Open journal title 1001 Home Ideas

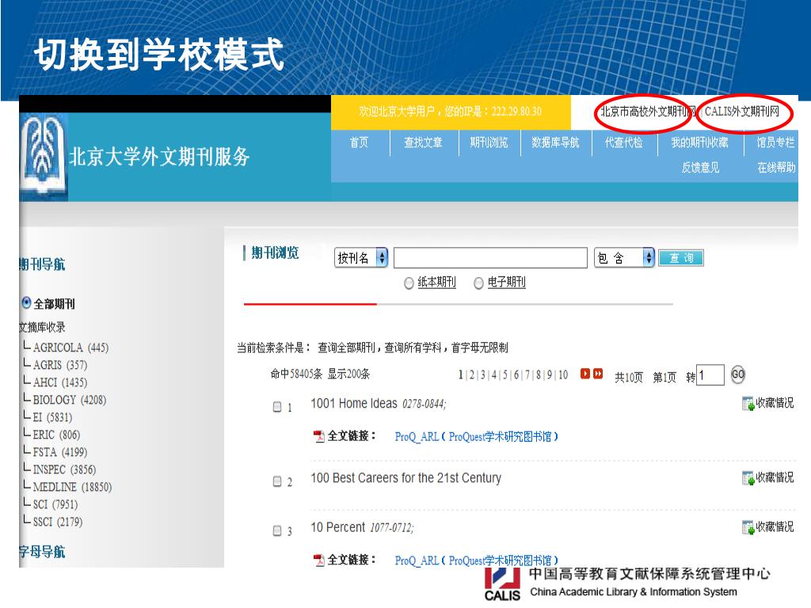tap(354, 403)
